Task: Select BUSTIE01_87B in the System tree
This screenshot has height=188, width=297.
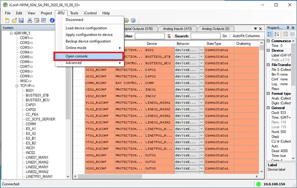Action: coord(37,95)
